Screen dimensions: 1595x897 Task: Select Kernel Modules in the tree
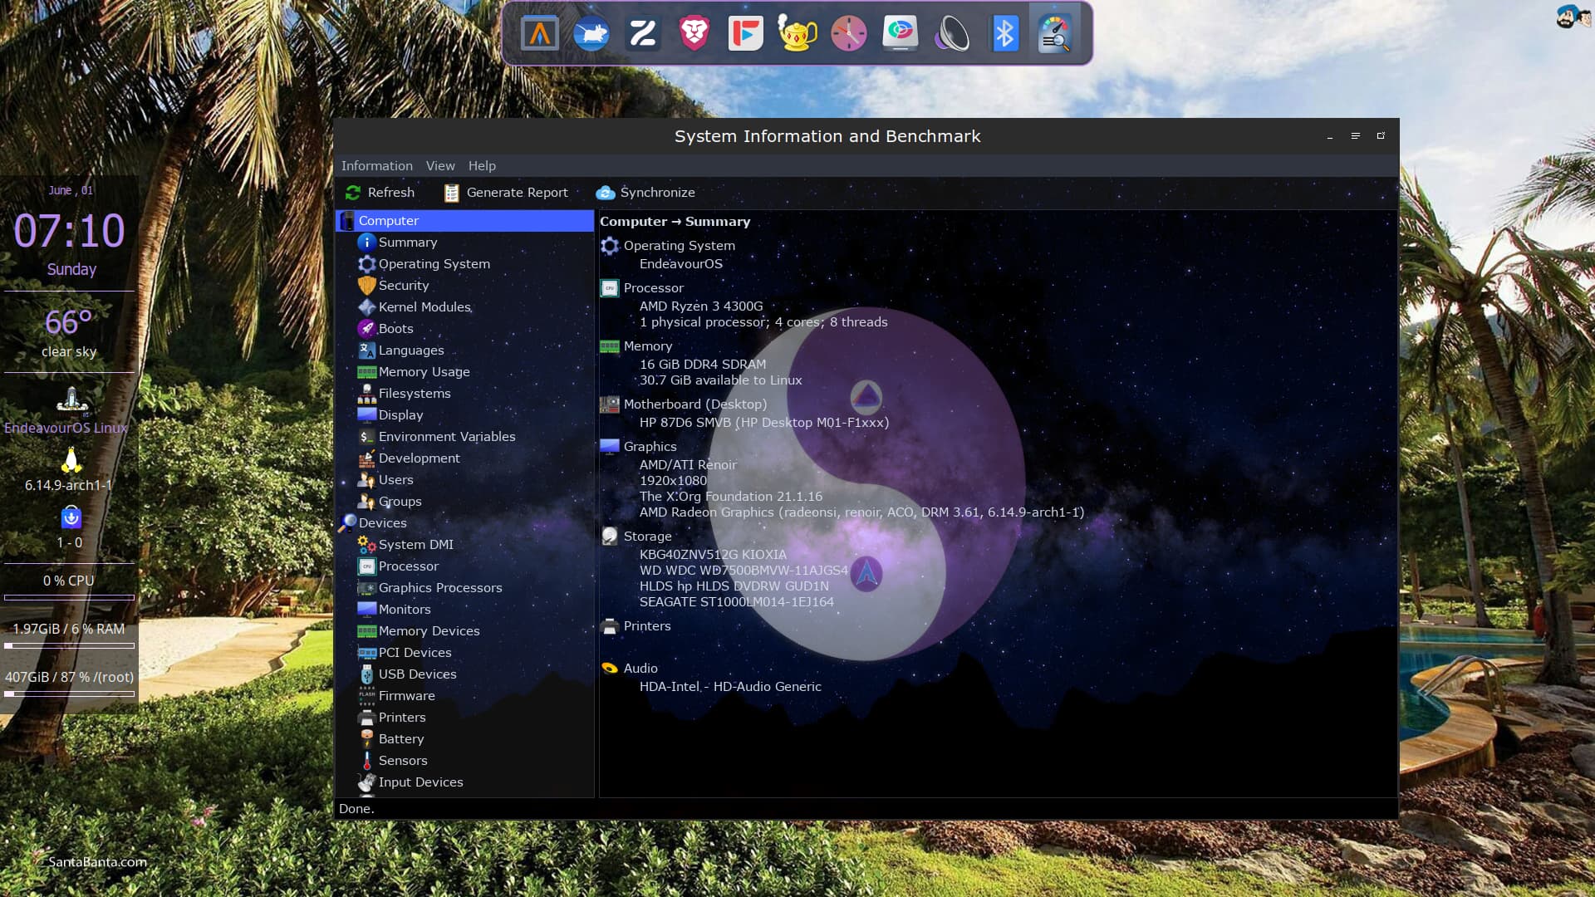click(x=425, y=306)
